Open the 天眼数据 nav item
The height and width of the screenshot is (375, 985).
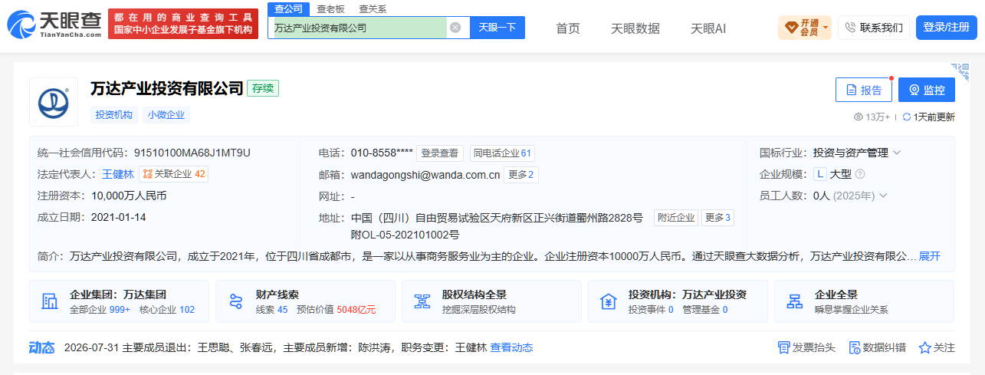(x=635, y=28)
